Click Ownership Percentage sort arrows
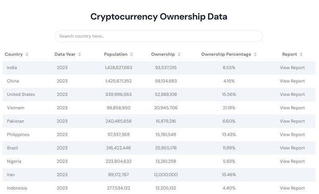This screenshot has height=194, width=319. (x=255, y=55)
